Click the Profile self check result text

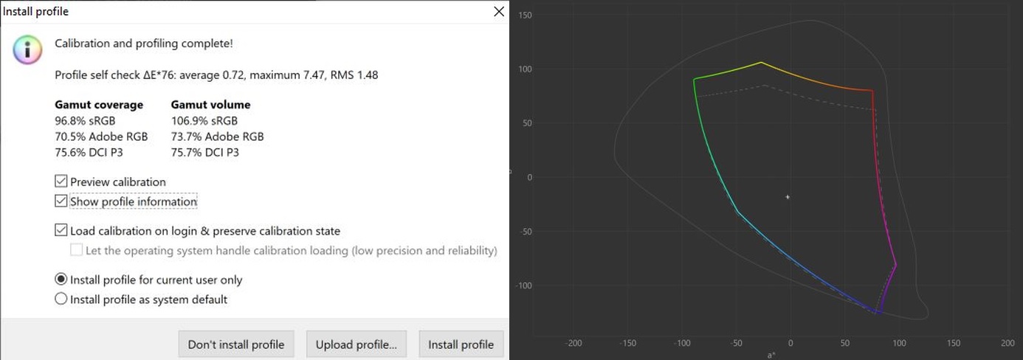click(x=216, y=75)
